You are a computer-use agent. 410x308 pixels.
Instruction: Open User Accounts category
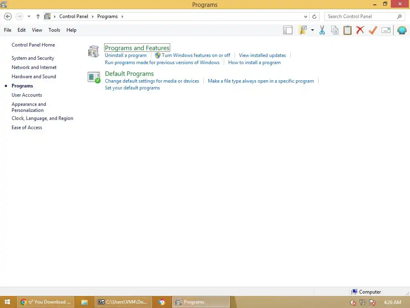pyautogui.click(x=27, y=95)
